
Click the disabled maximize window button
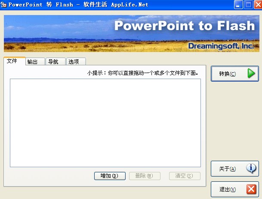tap(248, 4)
